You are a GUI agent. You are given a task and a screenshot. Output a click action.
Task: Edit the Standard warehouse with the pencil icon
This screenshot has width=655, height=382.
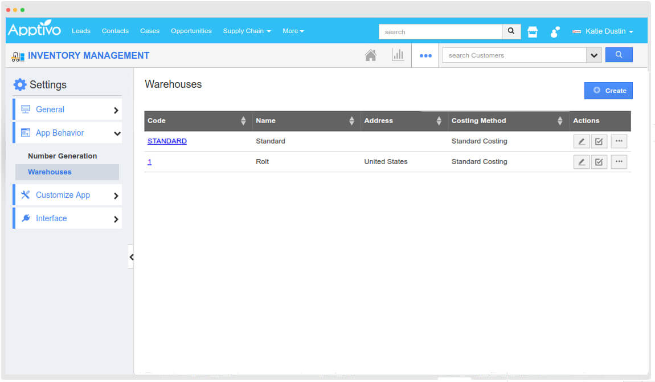tap(582, 141)
